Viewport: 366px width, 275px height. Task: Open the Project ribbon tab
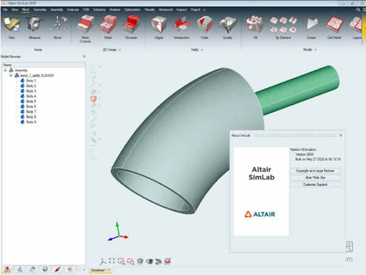coord(195,10)
